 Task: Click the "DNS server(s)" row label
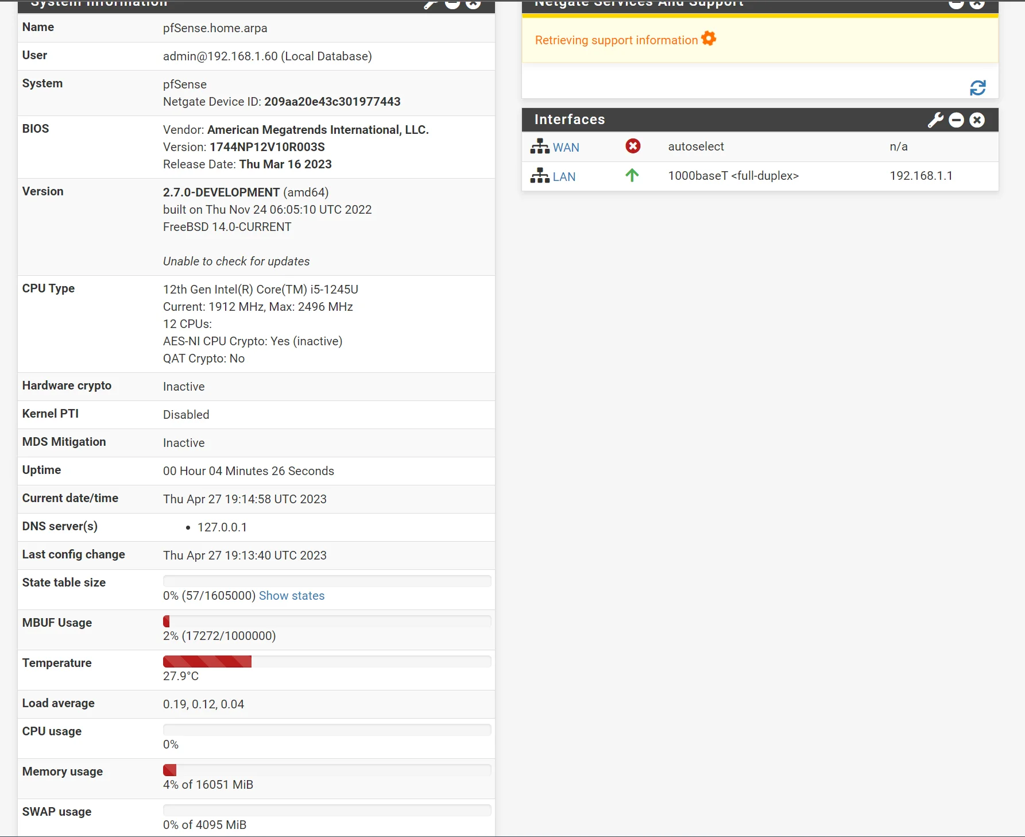(x=60, y=526)
